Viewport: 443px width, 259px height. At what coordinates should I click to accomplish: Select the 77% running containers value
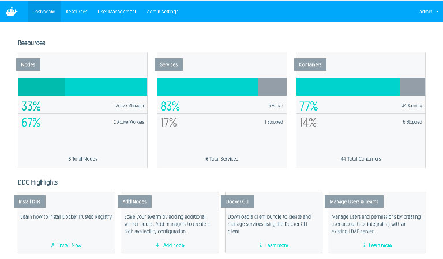tap(309, 106)
